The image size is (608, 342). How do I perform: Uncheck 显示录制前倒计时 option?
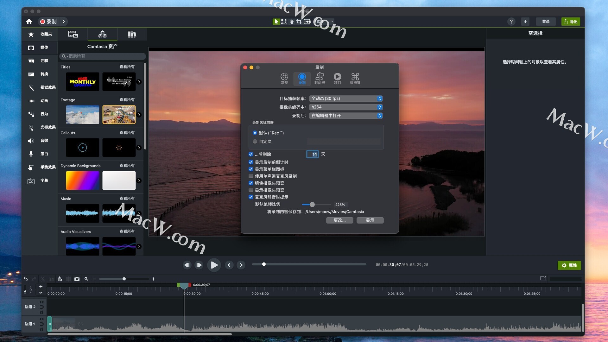pos(251,162)
